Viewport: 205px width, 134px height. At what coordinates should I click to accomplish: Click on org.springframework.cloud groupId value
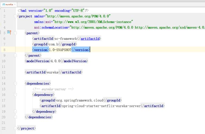pyautogui.click(x=79, y=100)
